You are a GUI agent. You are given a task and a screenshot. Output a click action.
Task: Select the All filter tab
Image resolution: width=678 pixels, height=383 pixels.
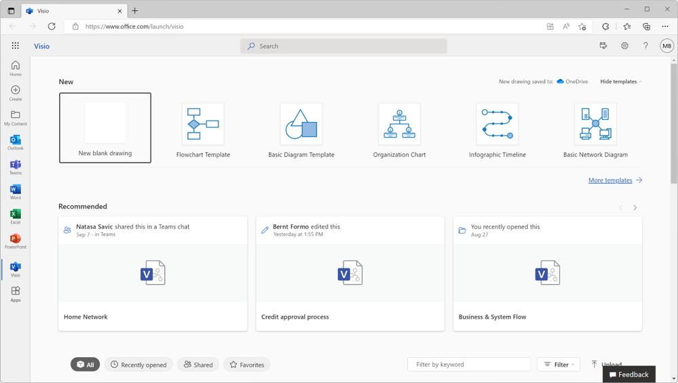[86, 365]
